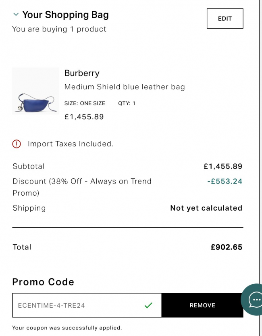Open the live chat bubble icon
Viewport: 262px width, 336px height.
253,300
